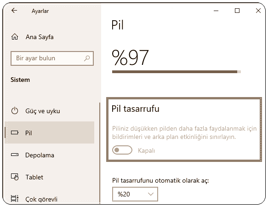Toggle the Pil tasarrufu switch
The width and height of the screenshot is (268, 207).
[x=122, y=150]
